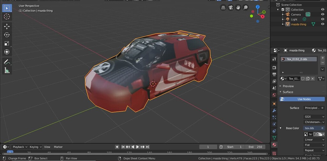Open the Object Data mesh tab

(274, 138)
